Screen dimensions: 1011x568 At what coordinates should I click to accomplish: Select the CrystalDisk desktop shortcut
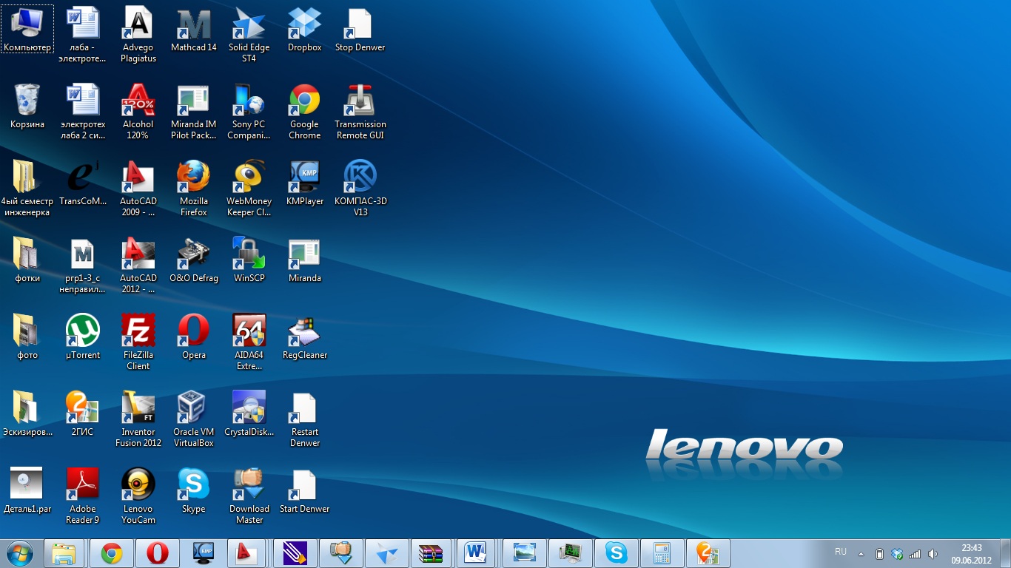[249, 414]
